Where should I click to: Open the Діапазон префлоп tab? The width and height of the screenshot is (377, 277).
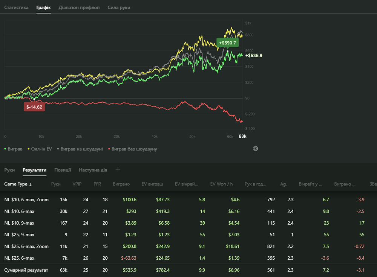coord(79,8)
